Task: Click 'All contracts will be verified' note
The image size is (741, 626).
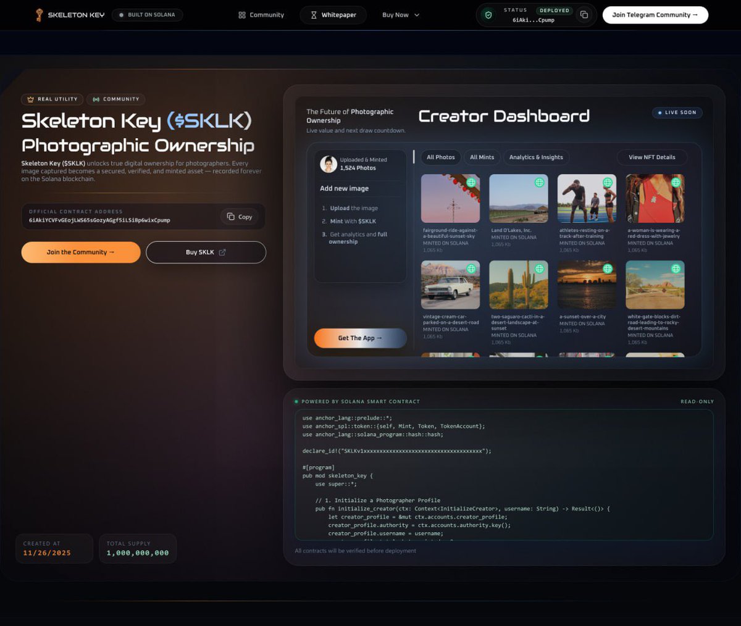Action: [356, 551]
